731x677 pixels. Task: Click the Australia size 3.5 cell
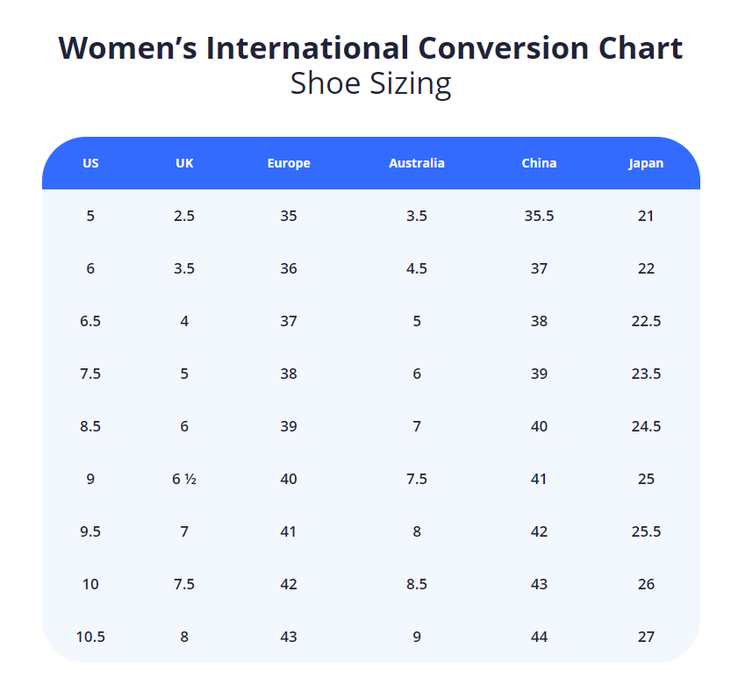tap(417, 216)
